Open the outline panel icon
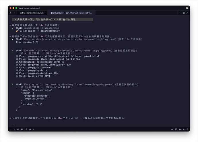Screen dimensions: 198x142 (18, 129)
